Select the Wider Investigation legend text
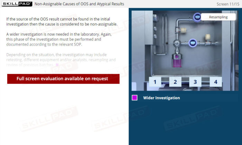242x145 pixels. (161, 98)
